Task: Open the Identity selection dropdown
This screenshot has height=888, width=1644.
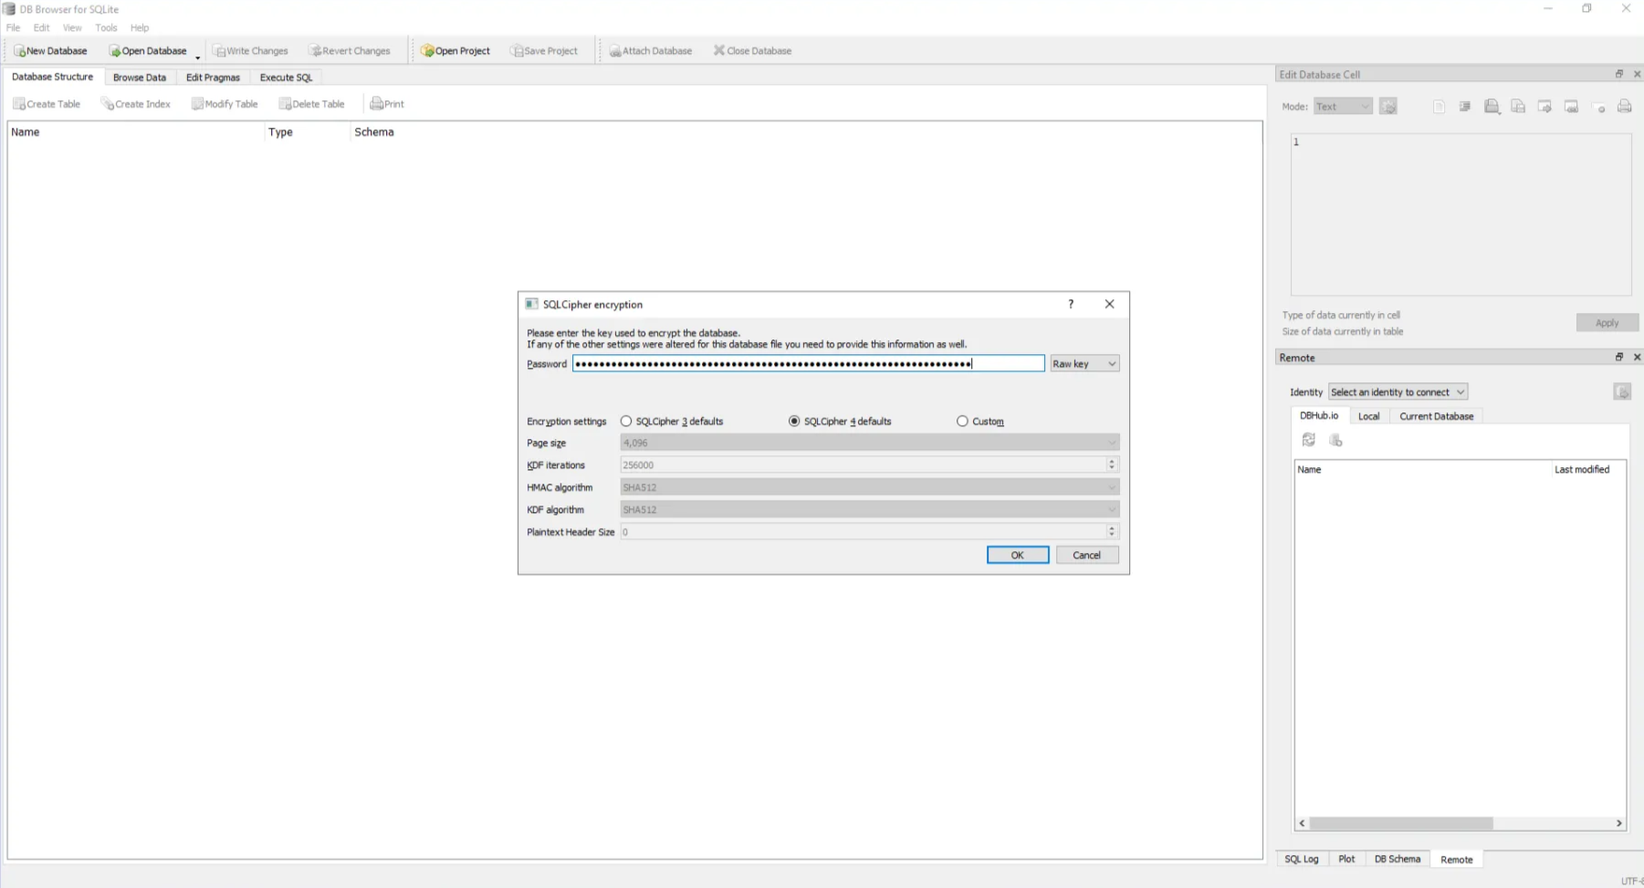Action: [x=1398, y=392]
